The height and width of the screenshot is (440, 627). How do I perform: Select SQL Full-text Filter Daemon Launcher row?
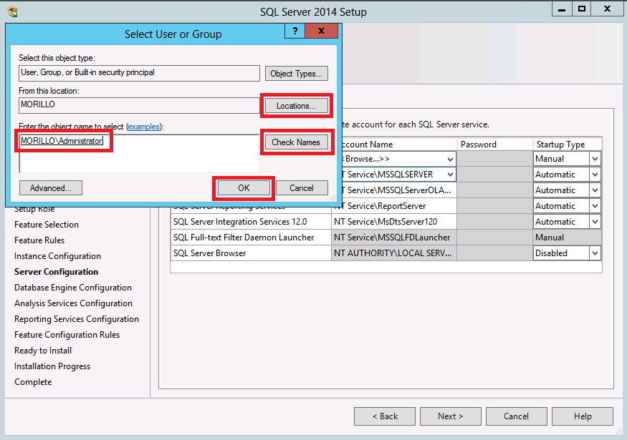coord(251,238)
